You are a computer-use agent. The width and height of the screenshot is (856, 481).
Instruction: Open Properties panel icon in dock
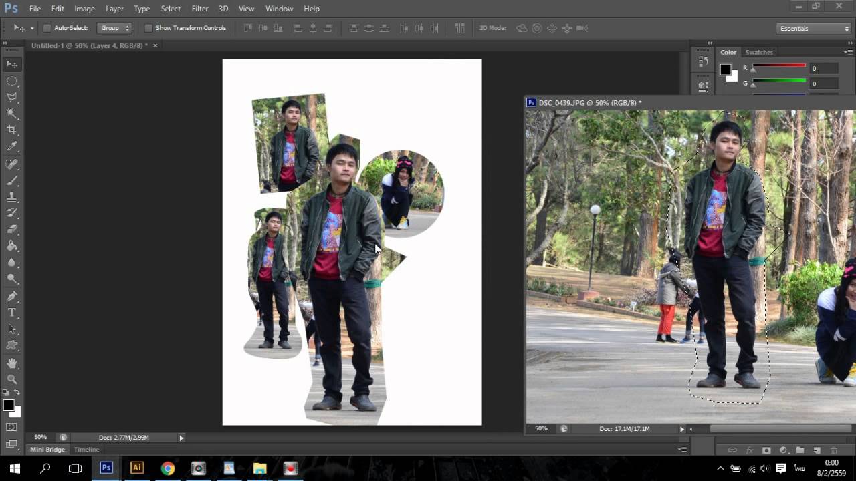point(703,86)
